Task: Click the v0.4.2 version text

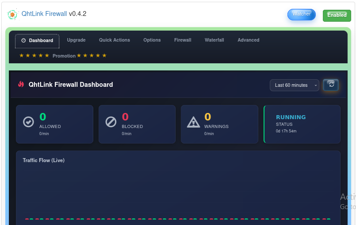Action: pyautogui.click(x=78, y=14)
